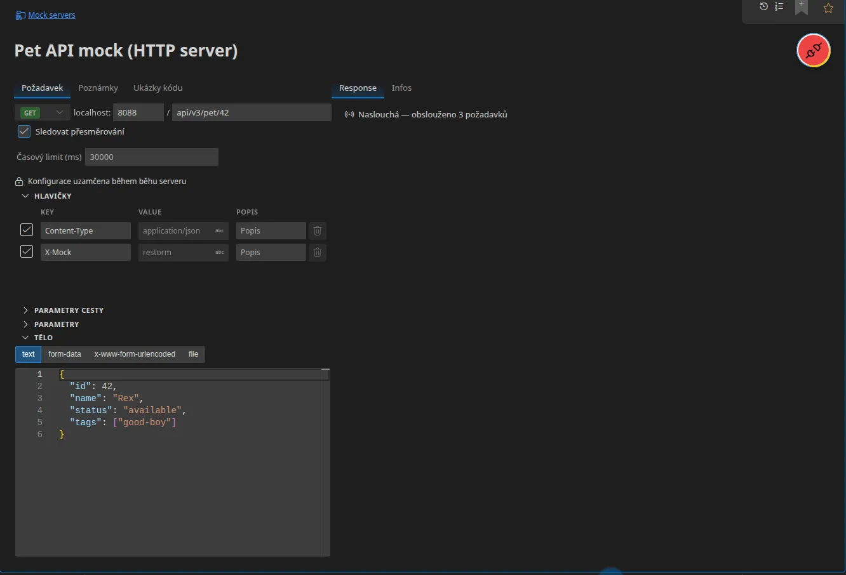This screenshot has width=846, height=575.
Task: Click Naslouchá — obslouženo 3 požadavků status
Action: click(433, 115)
